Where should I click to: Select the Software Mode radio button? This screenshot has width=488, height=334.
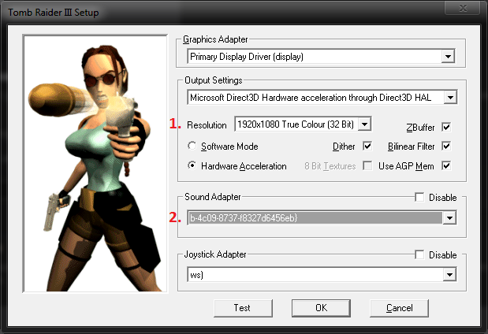click(x=192, y=146)
